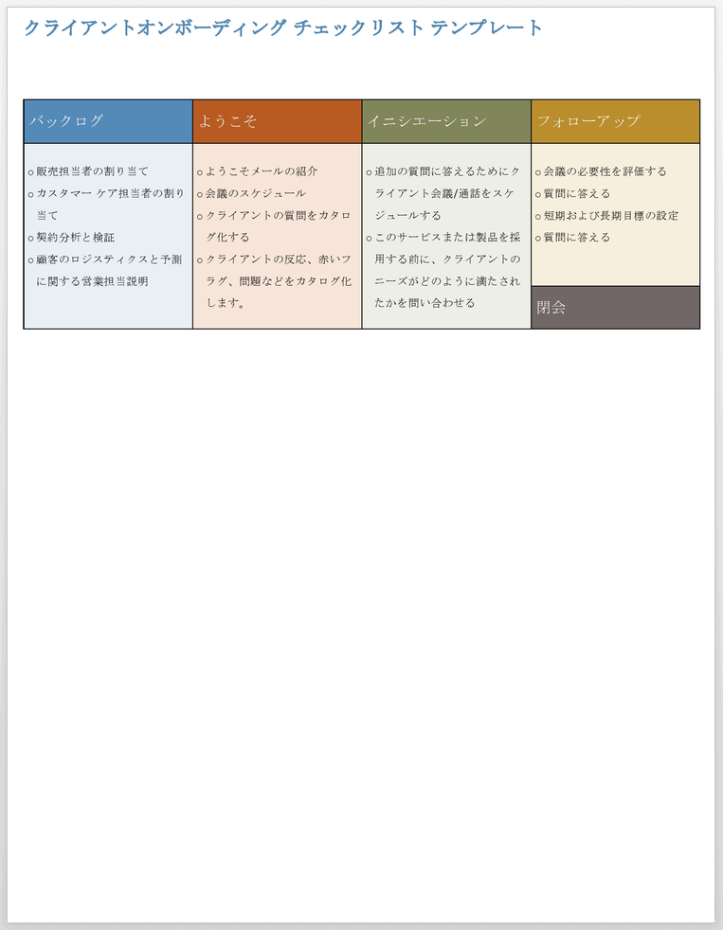Select the blue バックログ header cell
The image size is (723, 930).
[x=108, y=121]
